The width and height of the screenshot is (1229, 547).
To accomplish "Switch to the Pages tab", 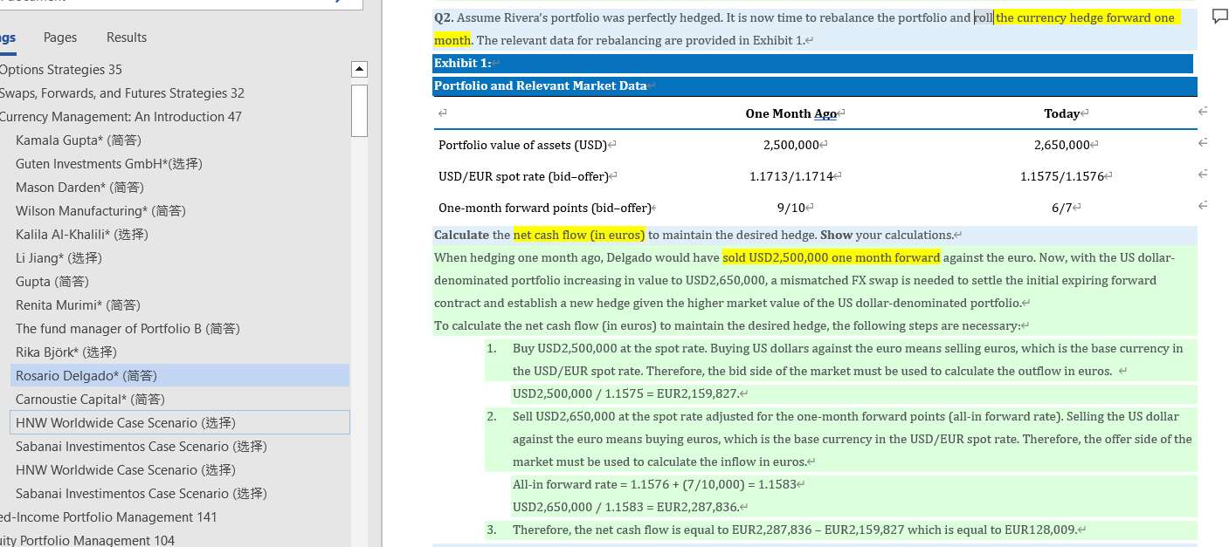I will [x=60, y=38].
